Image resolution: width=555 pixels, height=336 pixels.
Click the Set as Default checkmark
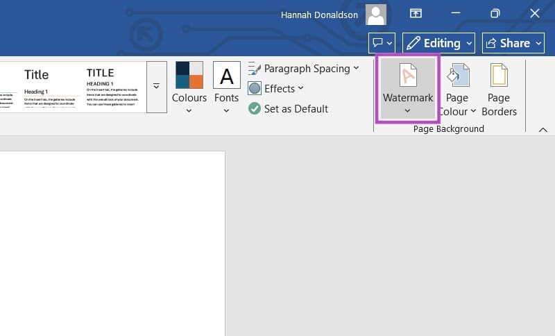pyautogui.click(x=255, y=109)
